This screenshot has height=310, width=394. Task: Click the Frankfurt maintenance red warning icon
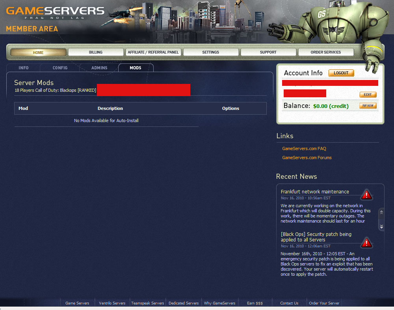(366, 195)
